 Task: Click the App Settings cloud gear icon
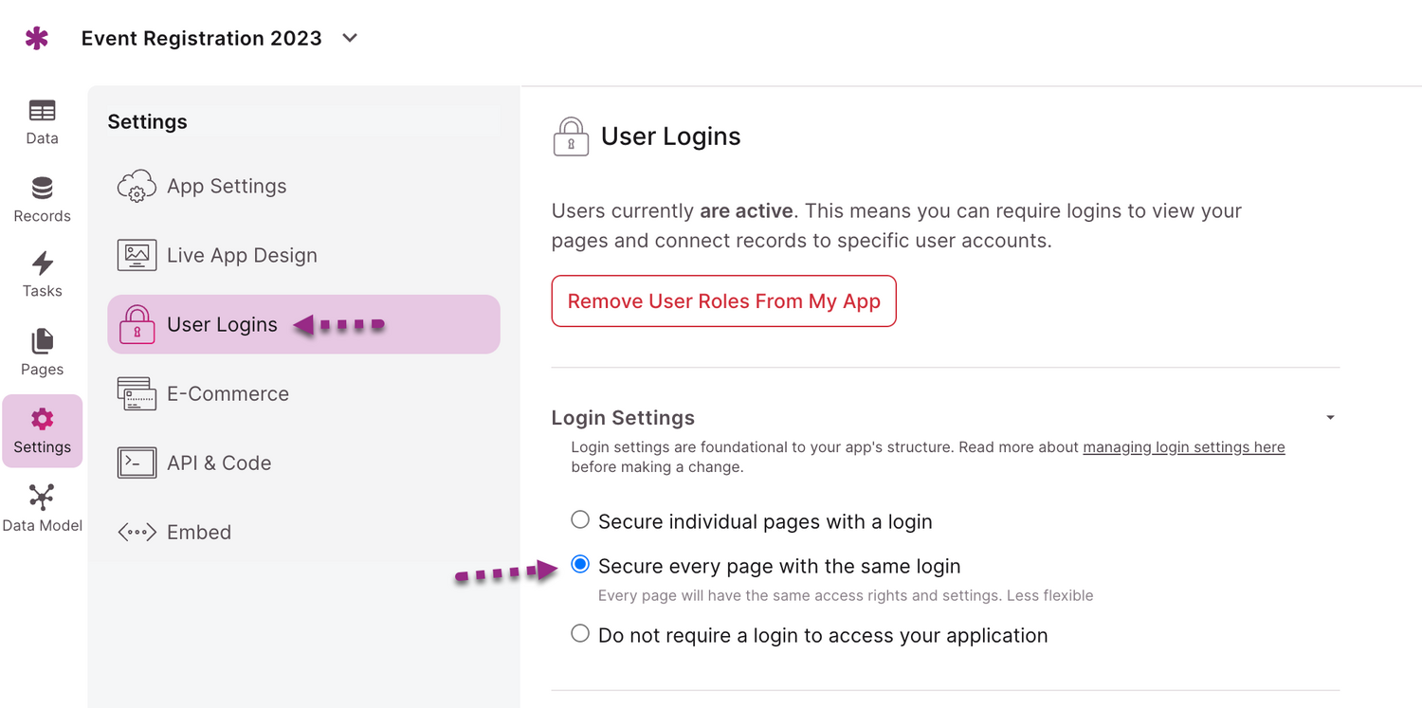coord(137,187)
